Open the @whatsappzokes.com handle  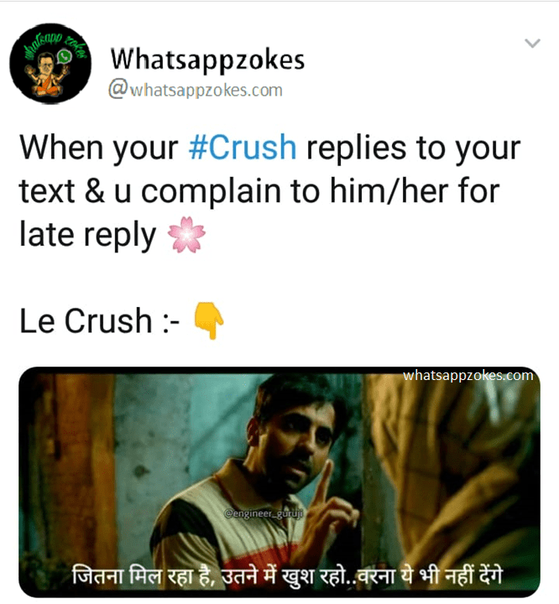[195, 90]
